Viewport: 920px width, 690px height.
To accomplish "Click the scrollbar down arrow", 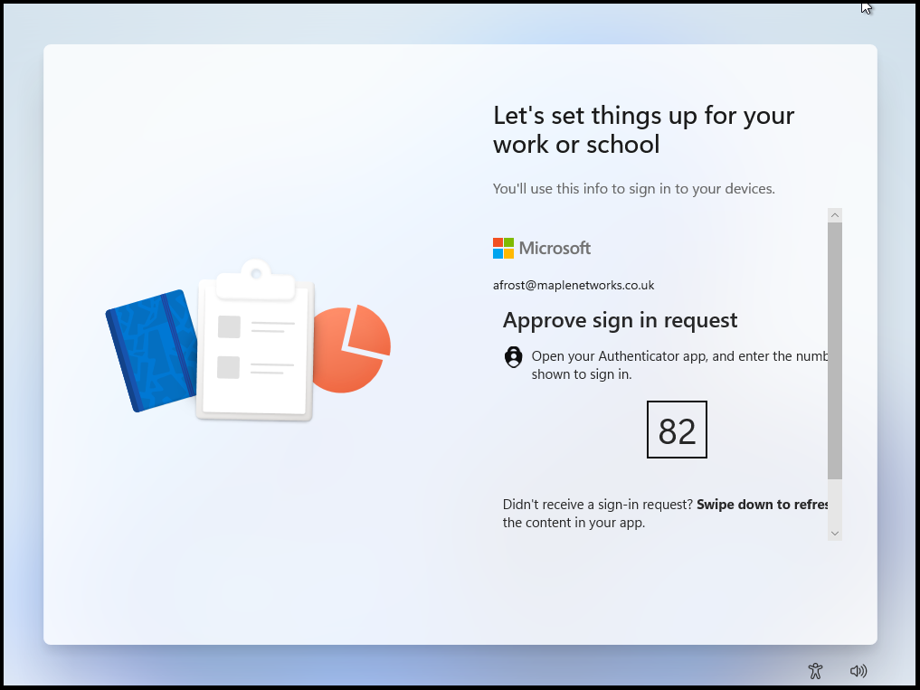I will click(x=834, y=534).
